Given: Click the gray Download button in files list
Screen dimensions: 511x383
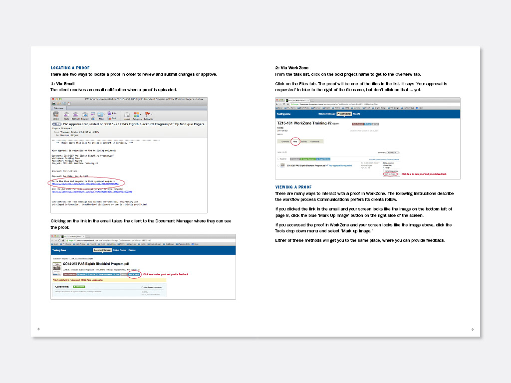Looking at the screenshot, I should pyautogui.click(x=295, y=159).
